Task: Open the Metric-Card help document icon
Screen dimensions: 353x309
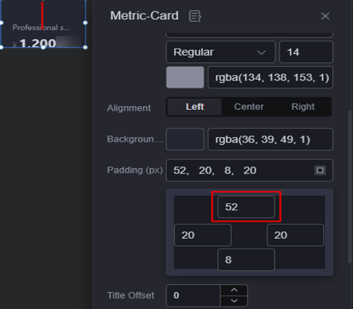Action: click(x=195, y=16)
